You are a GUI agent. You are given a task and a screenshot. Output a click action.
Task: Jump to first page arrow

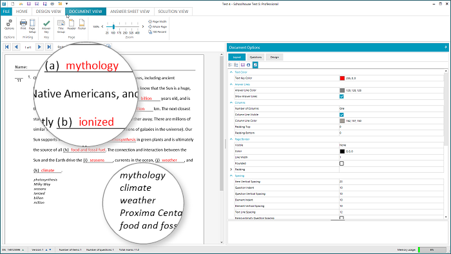(x=7, y=47)
